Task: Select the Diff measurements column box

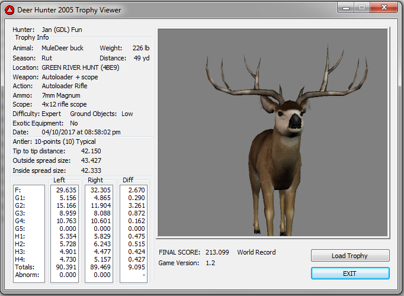Action: point(133,233)
